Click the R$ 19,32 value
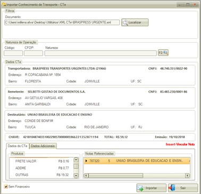The width and height of the screenshot is (201, 194). point(63,175)
